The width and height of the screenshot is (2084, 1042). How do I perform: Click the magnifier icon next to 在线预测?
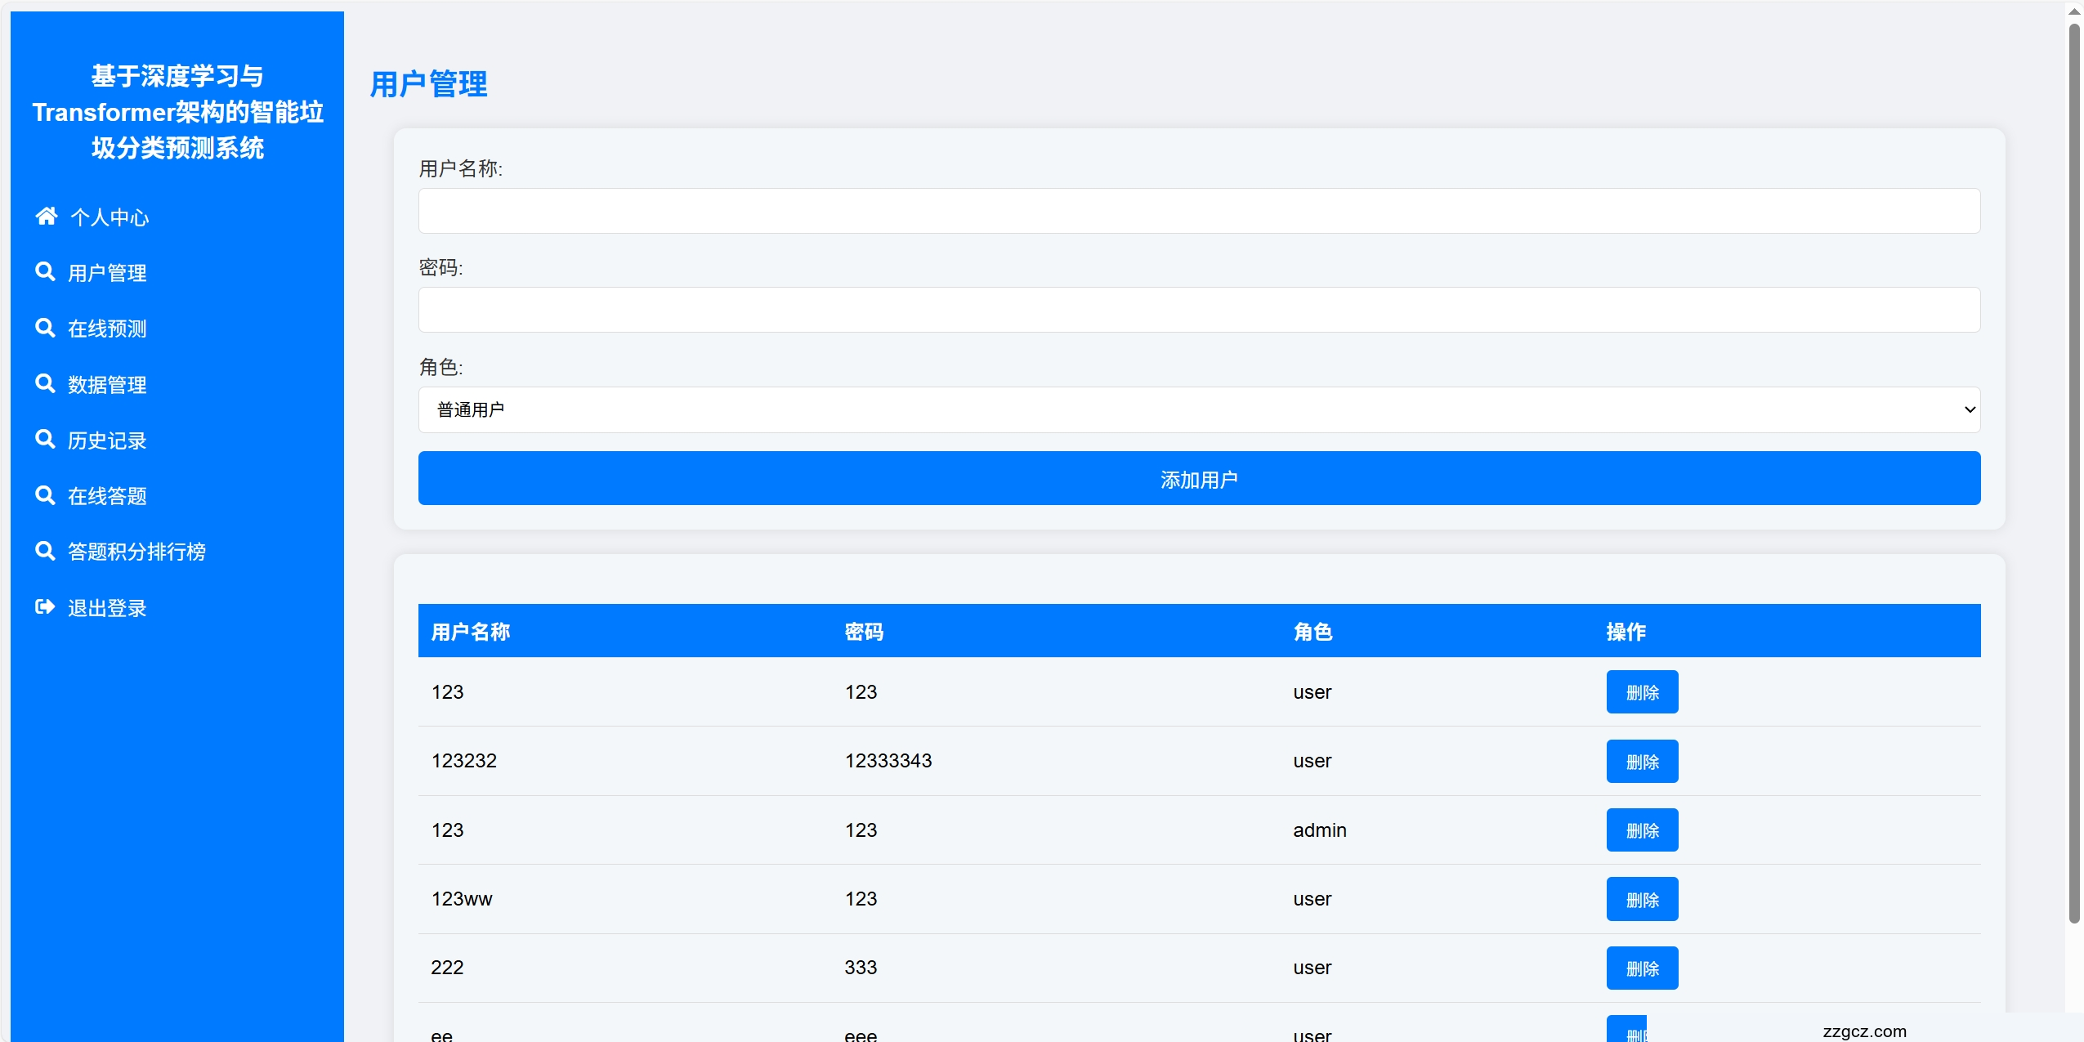point(45,329)
